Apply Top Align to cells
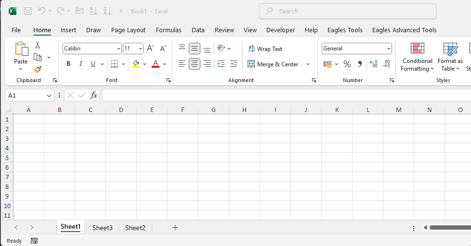 pos(182,48)
